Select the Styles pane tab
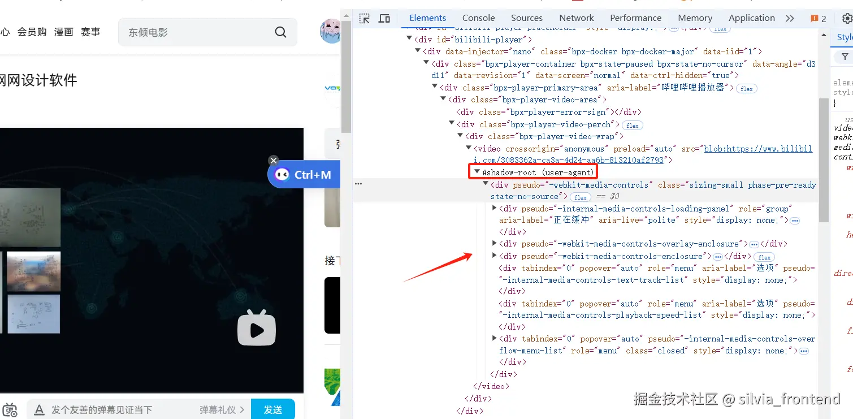This screenshot has width=853, height=419. pos(845,37)
